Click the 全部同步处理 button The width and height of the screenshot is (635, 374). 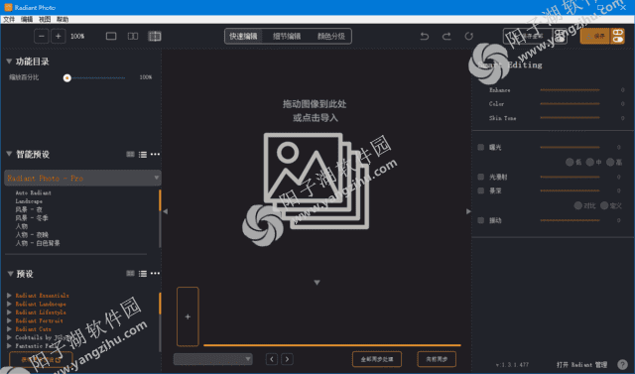point(377,359)
